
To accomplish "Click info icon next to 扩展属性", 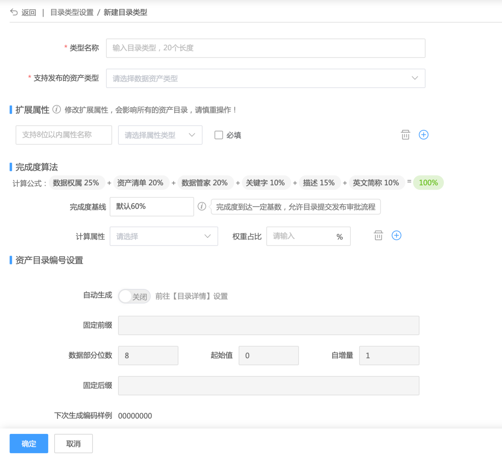I will click(x=57, y=110).
